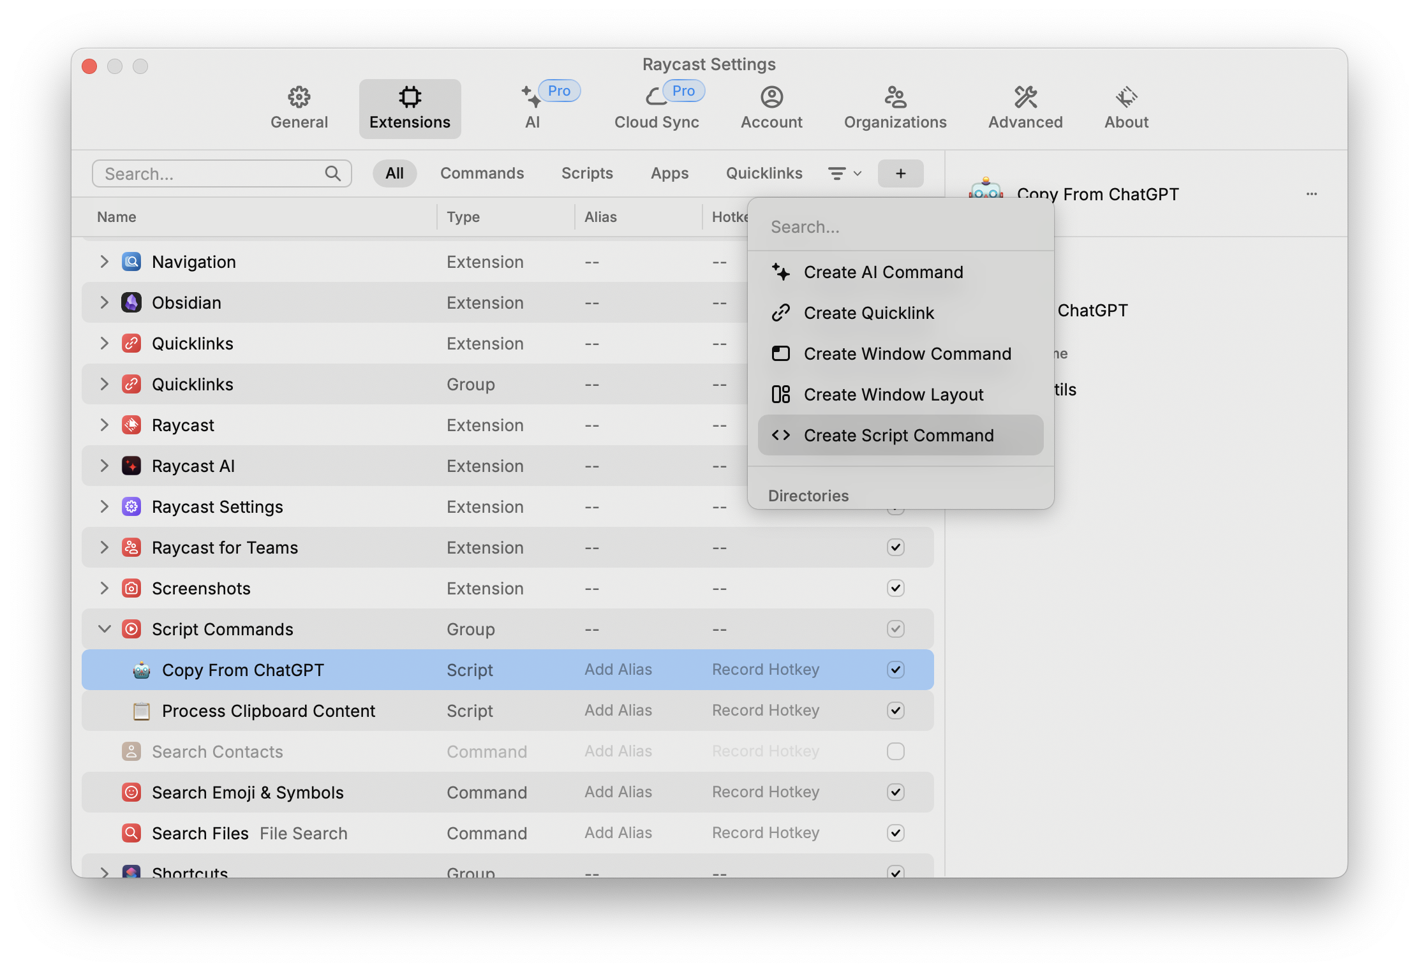Switch to the AI settings tab
This screenshot has width=1419, height=972.
533,108
